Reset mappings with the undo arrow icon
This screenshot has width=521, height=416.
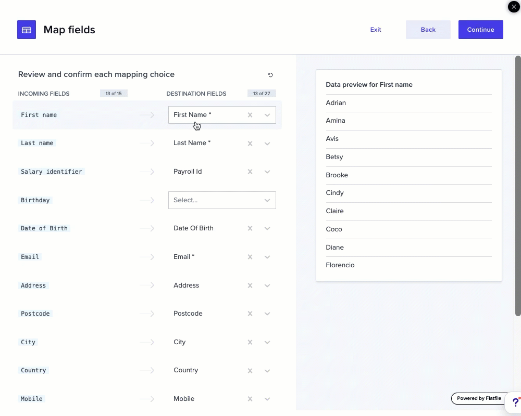tap(270, 75)
